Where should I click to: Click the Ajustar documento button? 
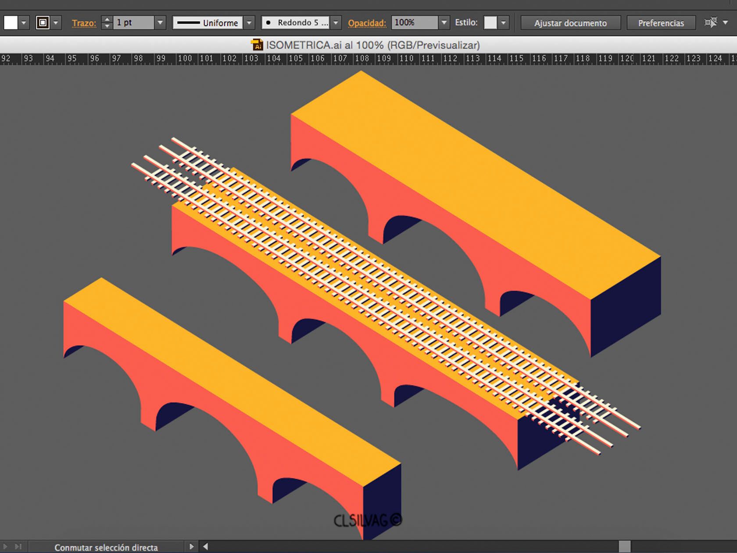click(570, 23)
